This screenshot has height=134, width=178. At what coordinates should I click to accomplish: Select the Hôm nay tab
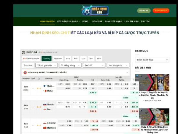pos(47,59)
